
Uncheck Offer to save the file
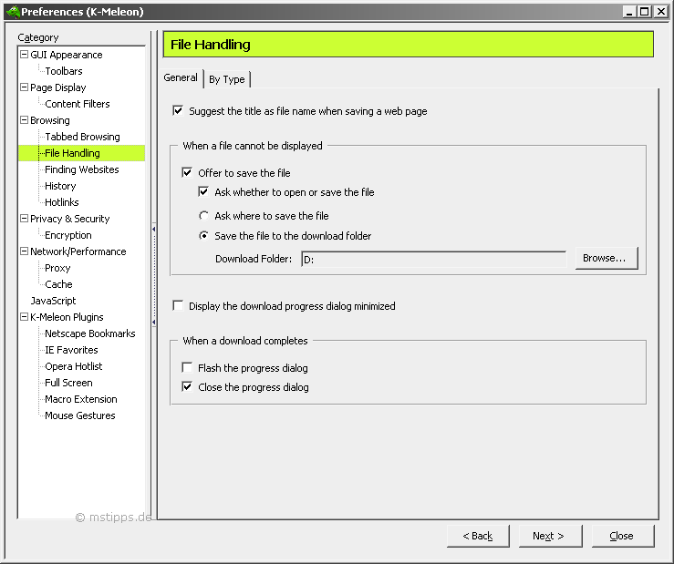click(187, 173)
